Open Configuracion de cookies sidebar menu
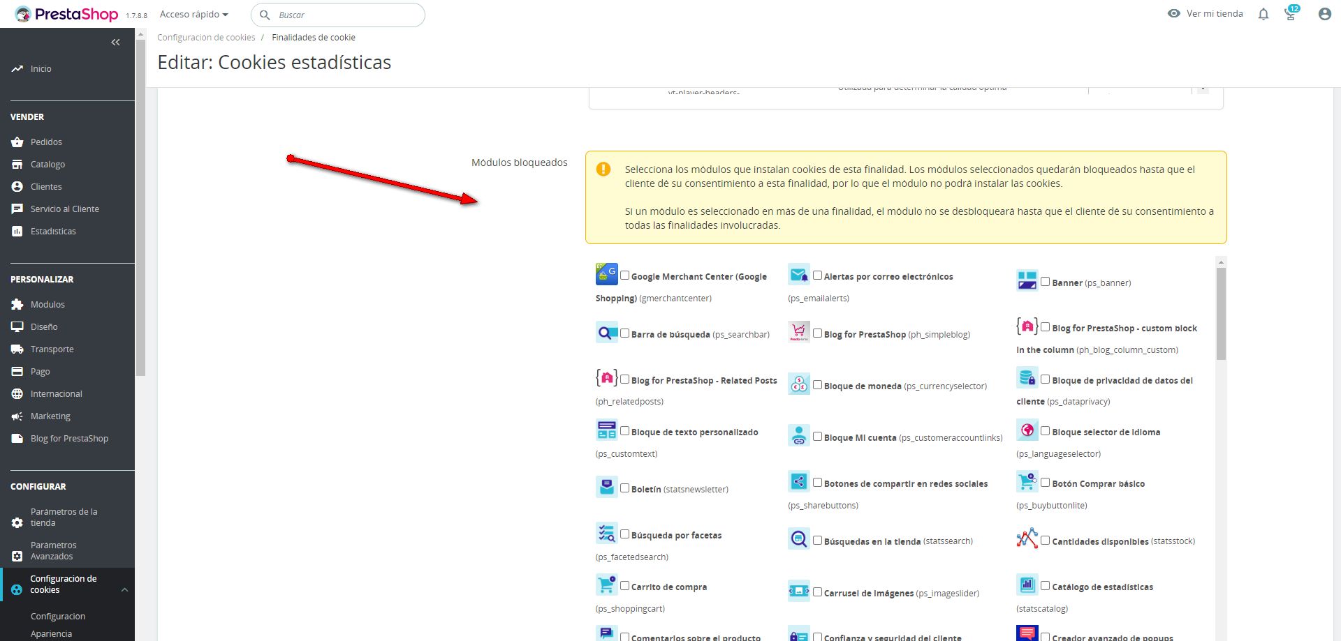Image resolution: width=1341 pixels, height=641 pixels. [64, 585]
